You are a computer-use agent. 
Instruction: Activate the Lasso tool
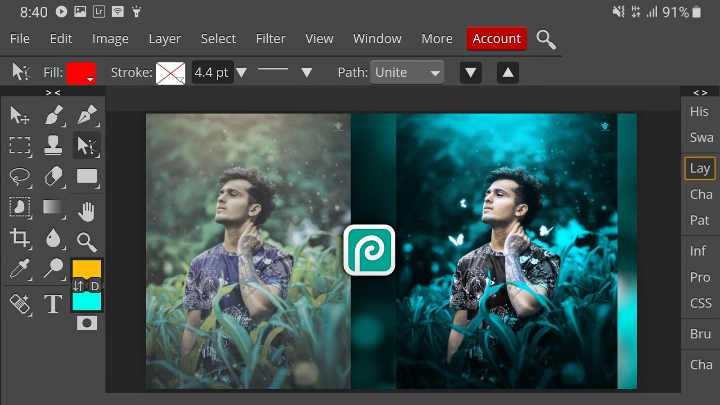click(20, 176)
